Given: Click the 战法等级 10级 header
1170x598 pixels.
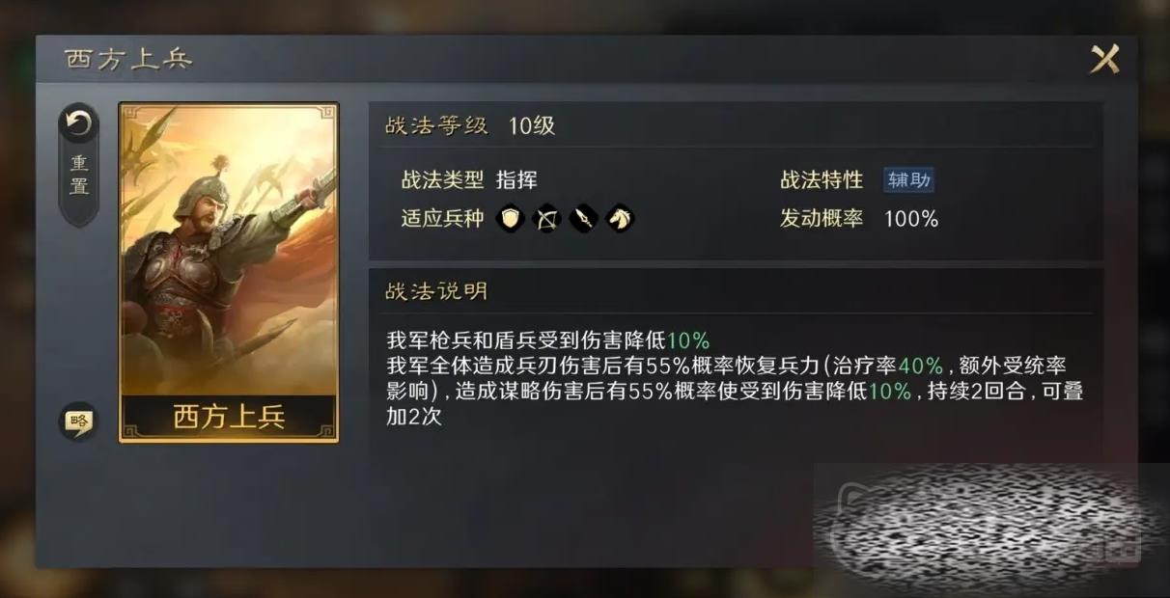Looking at the screenshot, I should point(470,125).
